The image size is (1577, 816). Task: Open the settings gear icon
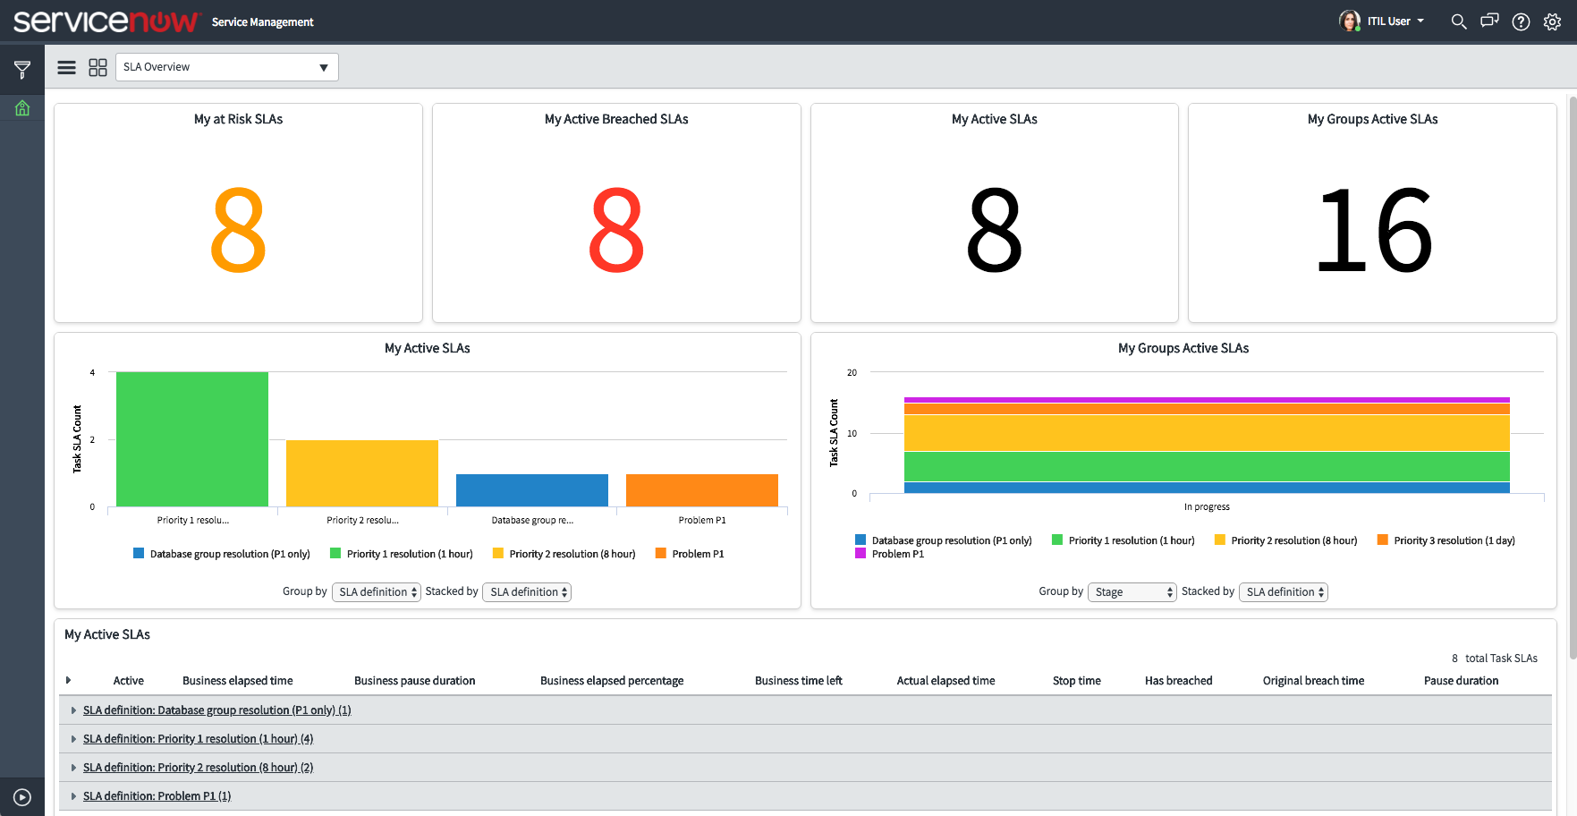(1552, 21)
